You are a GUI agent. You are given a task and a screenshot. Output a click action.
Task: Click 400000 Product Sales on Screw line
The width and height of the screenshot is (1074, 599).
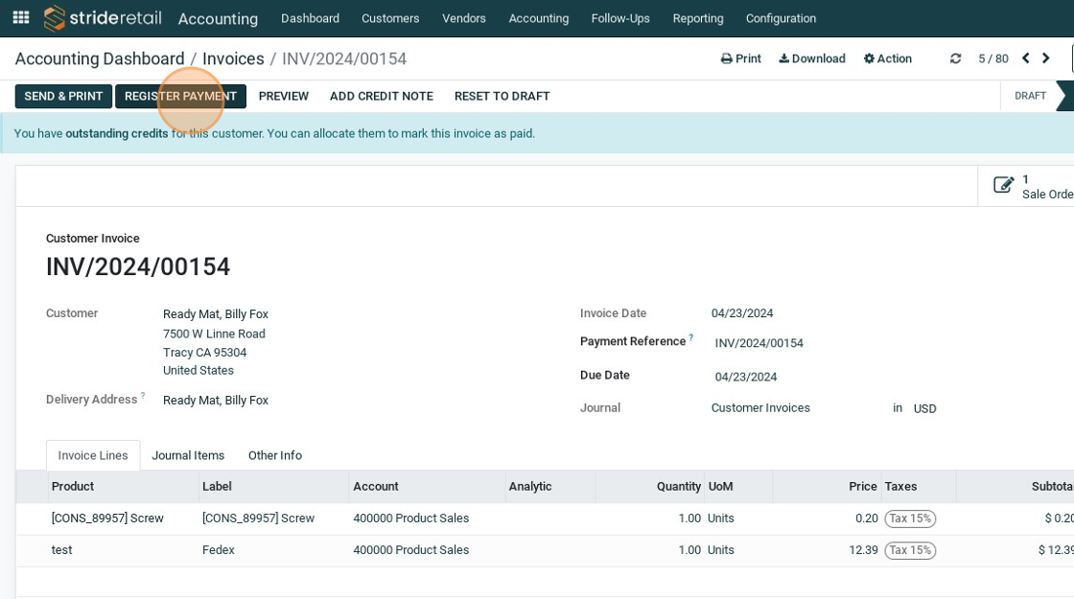[411, 518]
